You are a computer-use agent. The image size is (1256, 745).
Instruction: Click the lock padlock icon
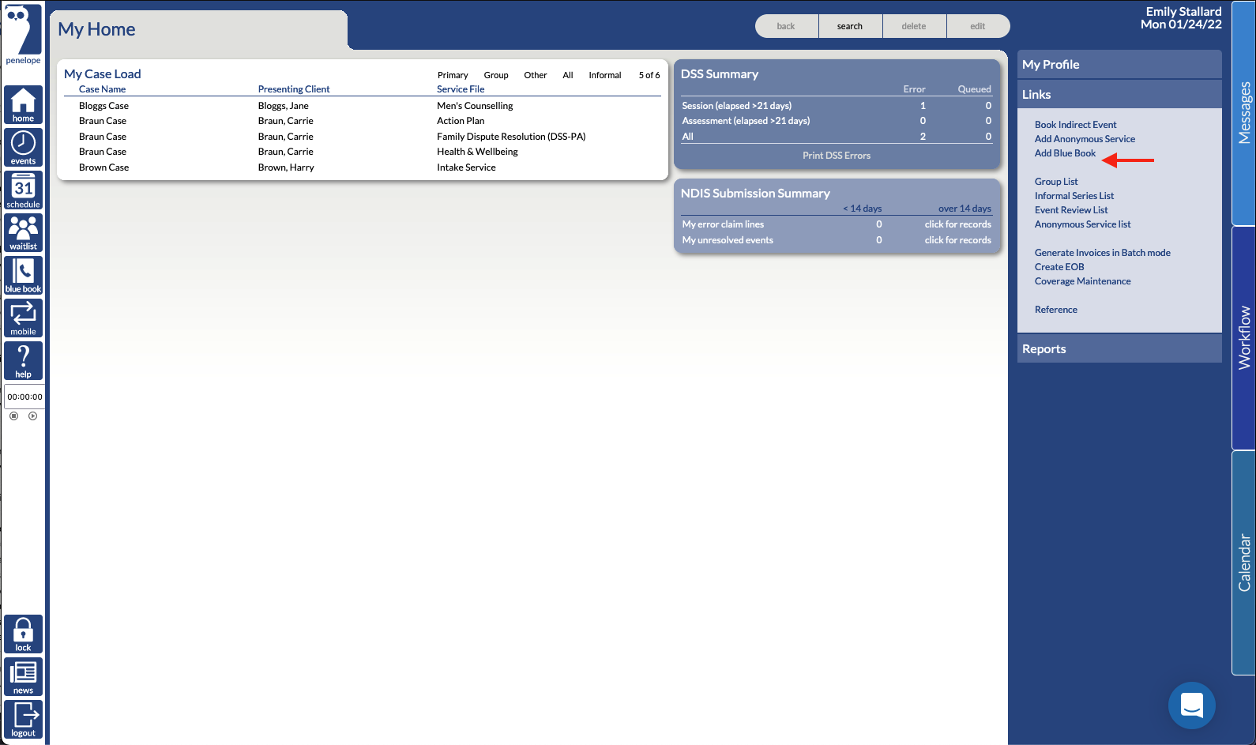[23, 634]
